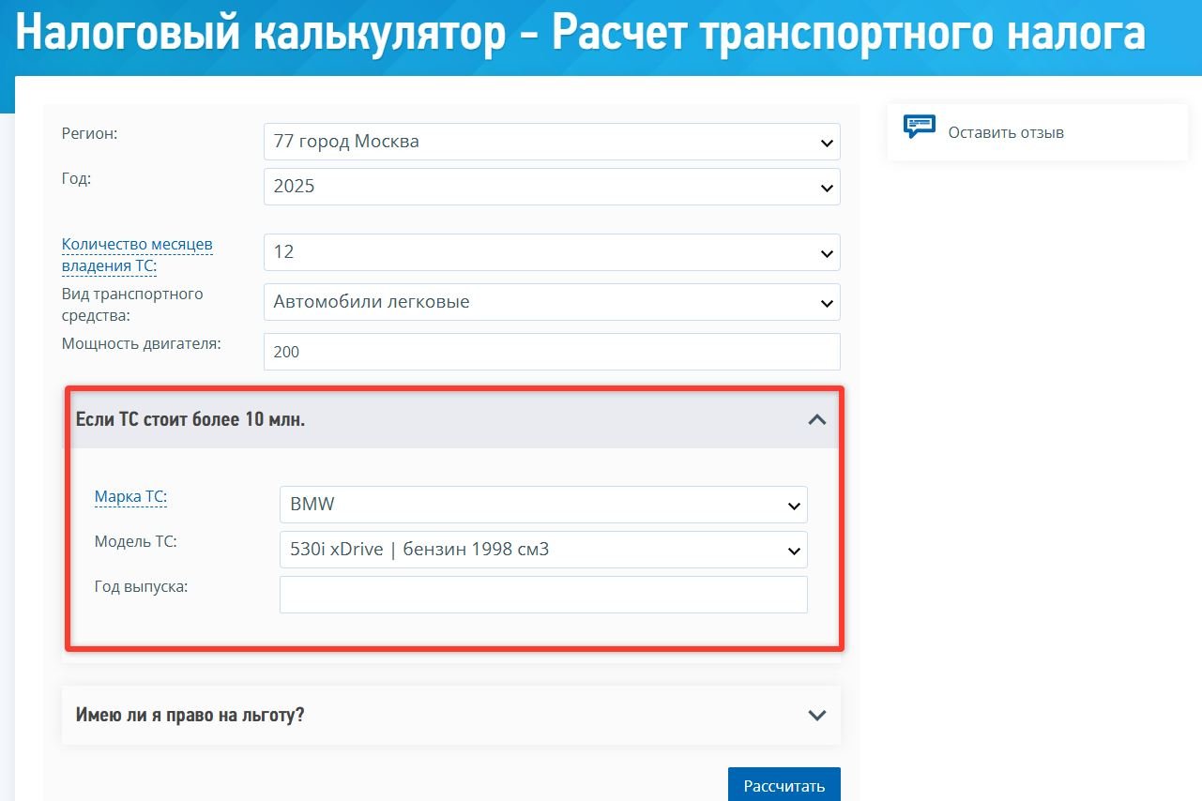Click the empty Год выпуска input field
Image resolution: width=1202 pixels, height=801 pixels.
tap(542, 595)
